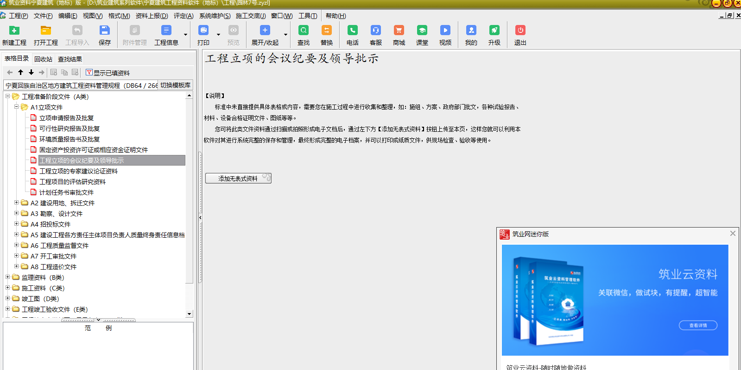Open a project with 打开工程 icon
The image size is (741, 370).
tap(45, 31)
